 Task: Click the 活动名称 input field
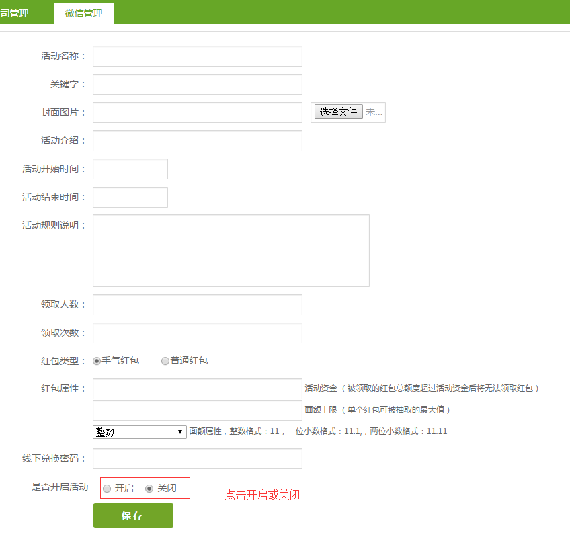click(x=197, y=56)
